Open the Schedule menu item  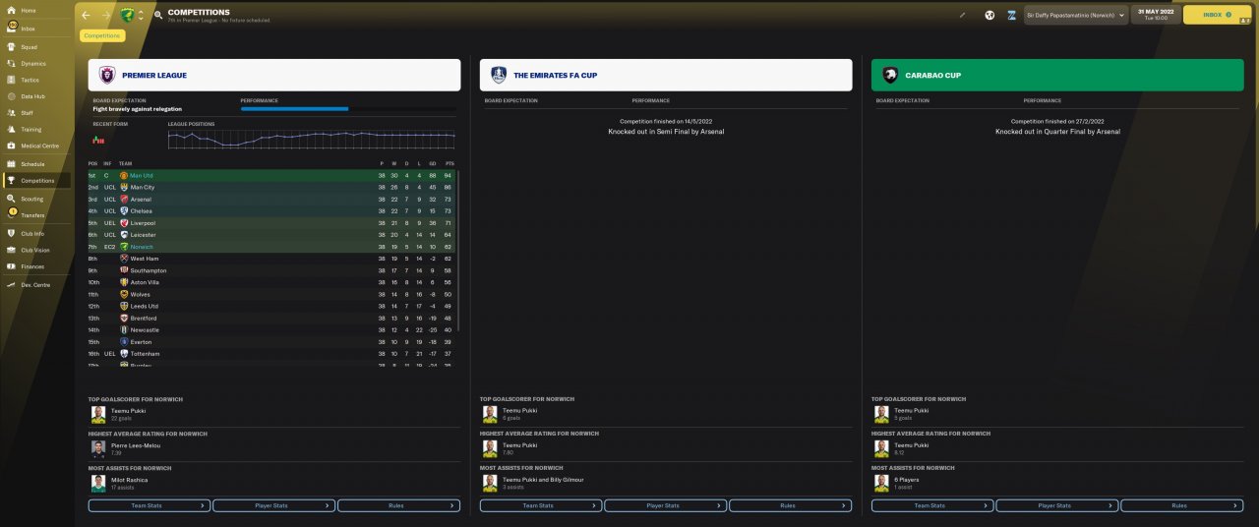(35, 164)
